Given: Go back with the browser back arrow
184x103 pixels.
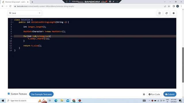Looking at the screenshot, I should (x=3, y=6).
